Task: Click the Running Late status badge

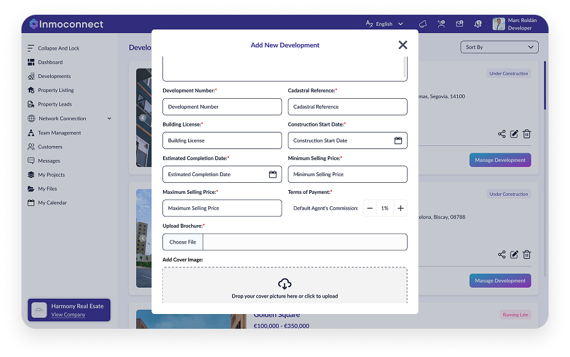Action: (515, 315)
